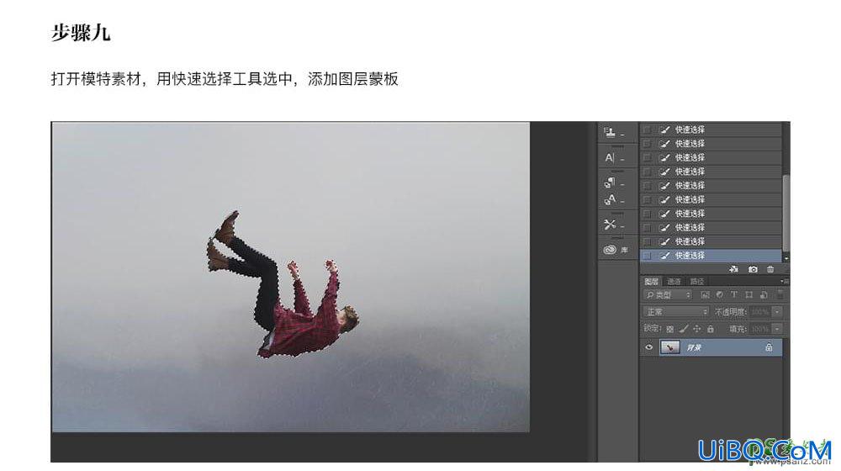Click brush icon of highlighted 快速选择 state
The height and width of the screenshot is (471, 841).
click(x=665, y=256)
